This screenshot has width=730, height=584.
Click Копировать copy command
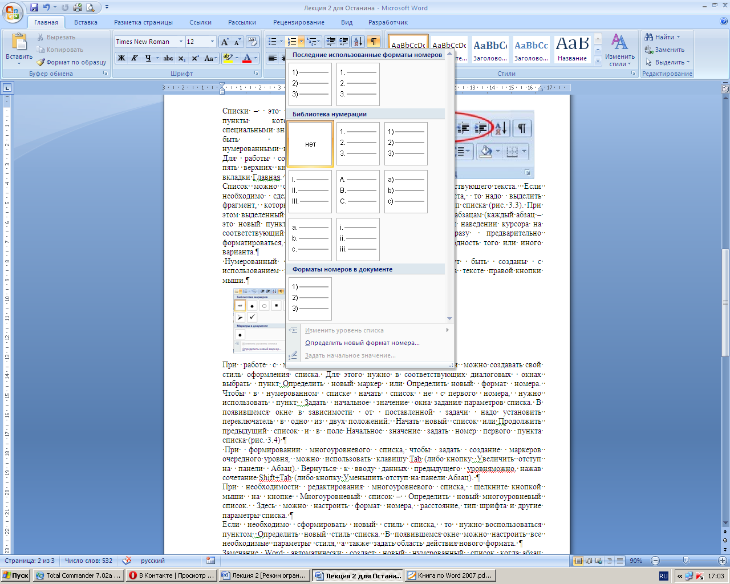click(x=60, y=50)
